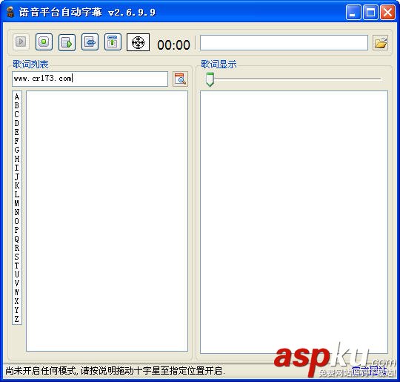400x382 pixels.
Task: Click the lyric display slider thumb
Action: 210,79
